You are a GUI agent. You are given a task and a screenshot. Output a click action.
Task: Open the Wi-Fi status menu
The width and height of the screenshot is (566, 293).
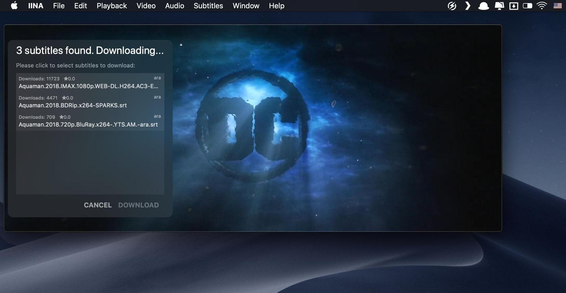[x=542, y=6]
